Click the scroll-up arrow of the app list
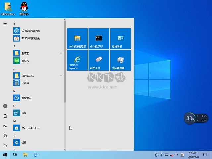212x159 pixels. click(x=65, y=20)
